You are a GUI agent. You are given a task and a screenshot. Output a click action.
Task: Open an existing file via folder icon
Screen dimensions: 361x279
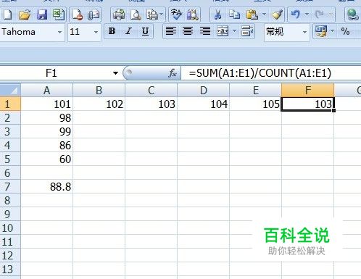(25, 14)
